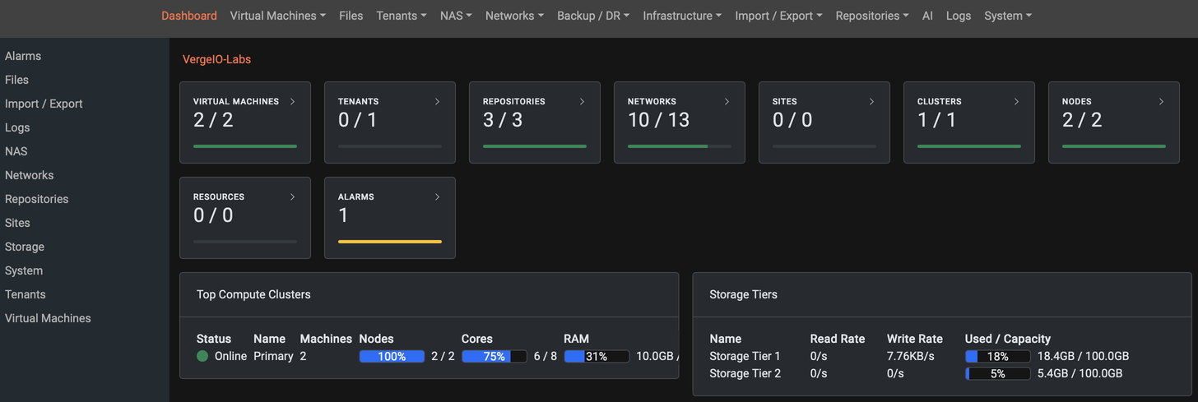Screen dimensions: 1198x402
Task: Expand the Tenants menu in top navigation
Action: click(x=402, y=16)
